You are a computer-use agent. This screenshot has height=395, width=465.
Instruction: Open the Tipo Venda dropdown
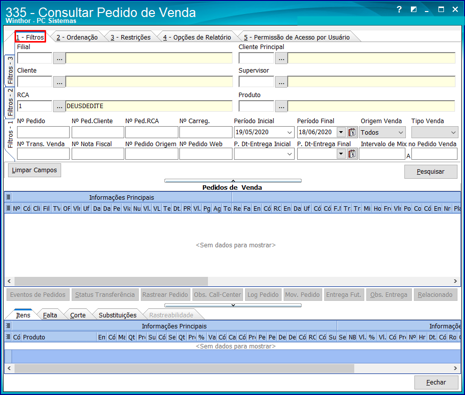(x=434, y=132)
